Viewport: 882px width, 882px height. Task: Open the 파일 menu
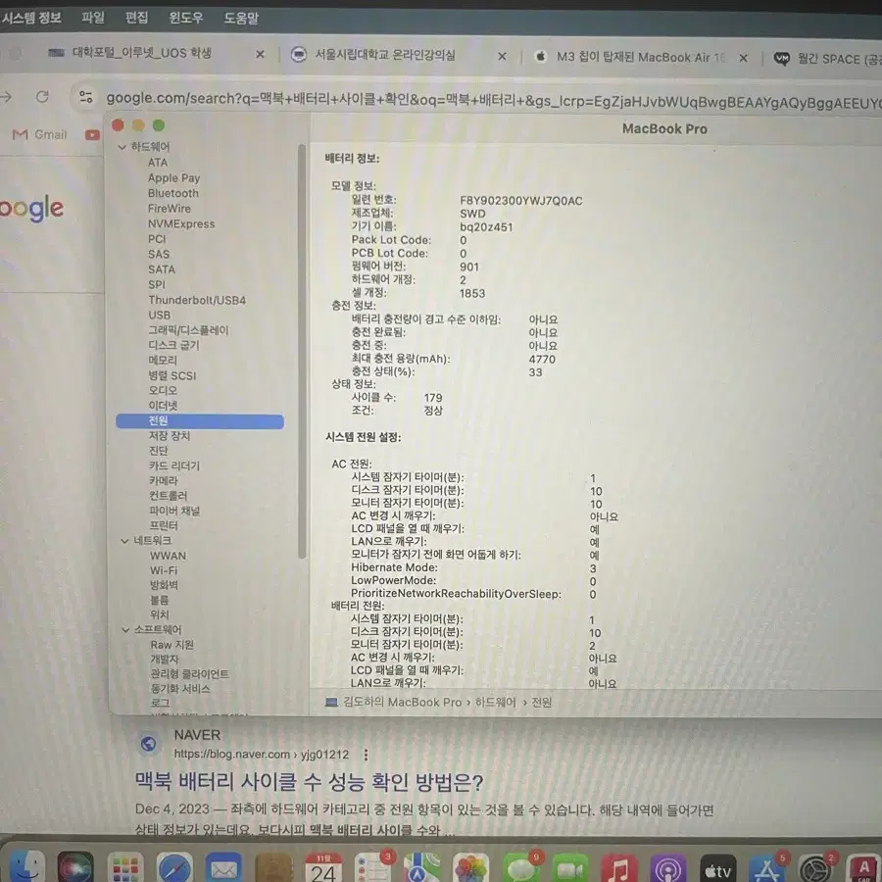(93, 18)
